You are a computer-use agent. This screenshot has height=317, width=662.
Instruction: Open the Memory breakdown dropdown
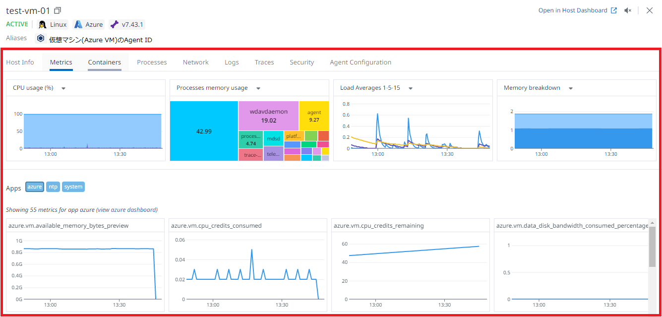571,88
